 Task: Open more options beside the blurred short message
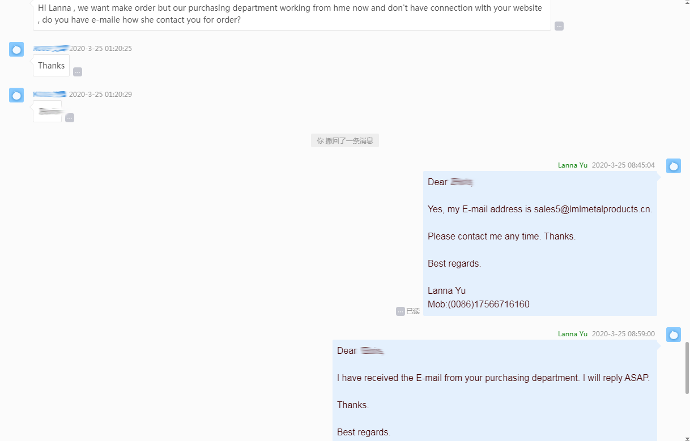pos(70,118)
